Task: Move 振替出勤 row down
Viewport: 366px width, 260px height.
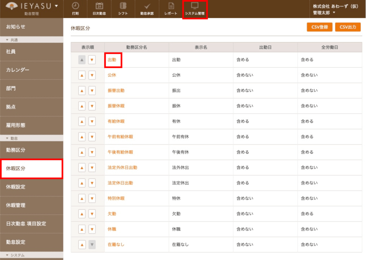Action: 92,91
